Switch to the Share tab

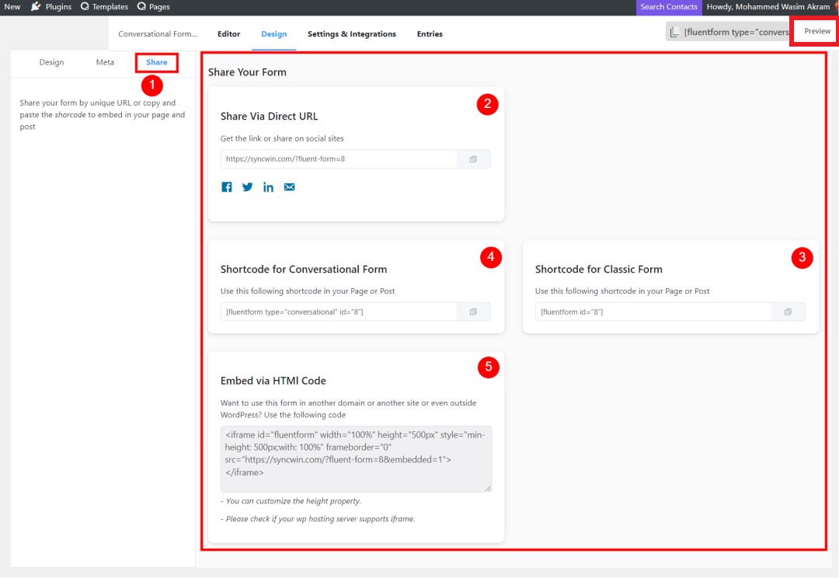tap(156, 62)
